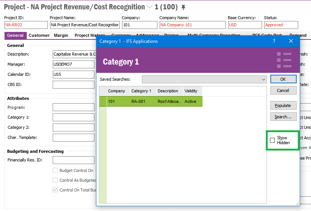
Task: Click the list icon in purple banner
Action: pos(284,60)
